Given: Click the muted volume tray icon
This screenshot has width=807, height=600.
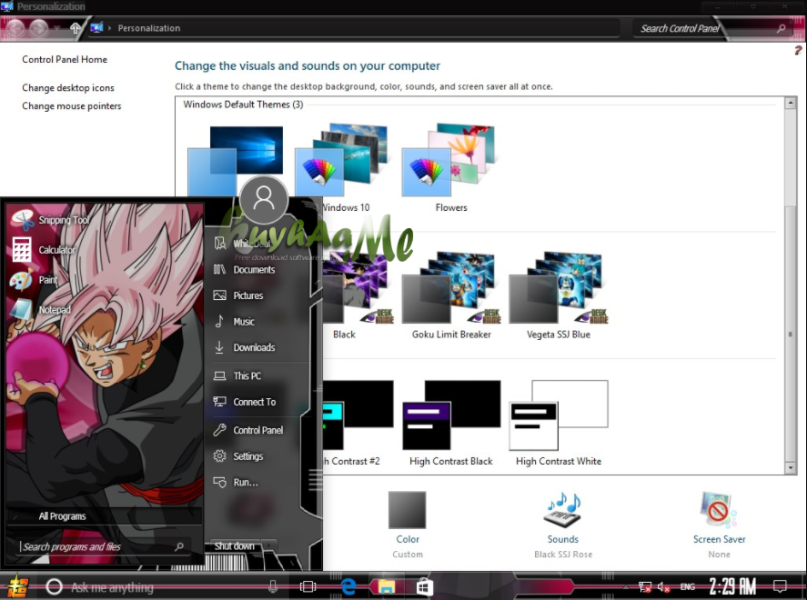Looking at the screenshot, I should (663, 586).
